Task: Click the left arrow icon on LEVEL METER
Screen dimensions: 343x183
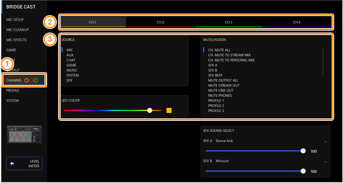Action: 12,163
